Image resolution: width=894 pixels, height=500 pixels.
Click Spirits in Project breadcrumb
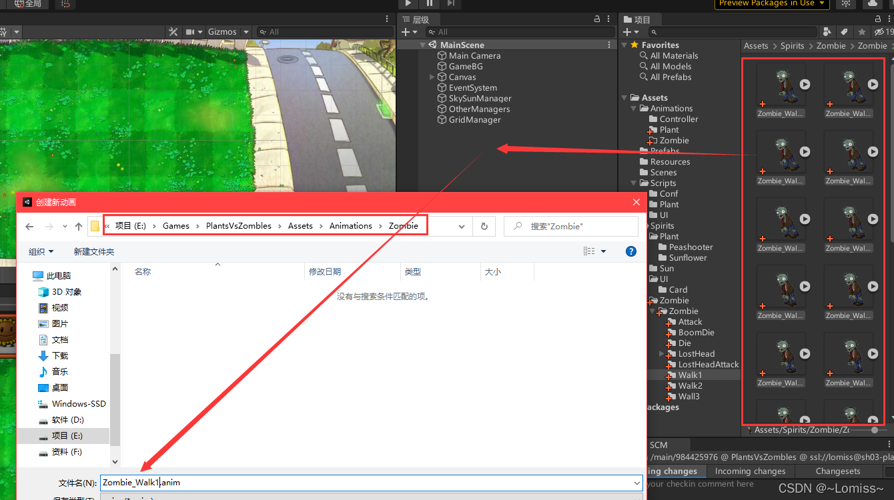[792, 46]
